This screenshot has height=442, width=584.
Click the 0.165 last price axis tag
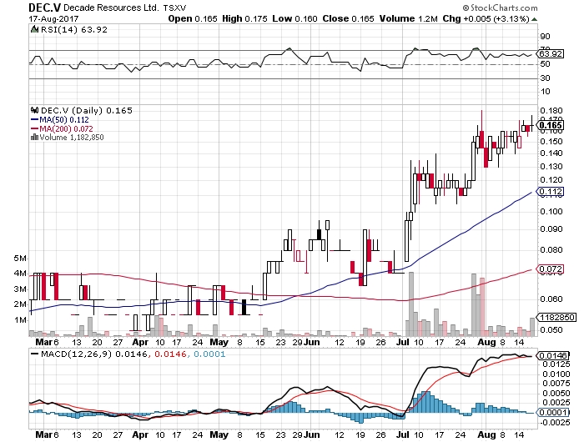click(551, 125)
